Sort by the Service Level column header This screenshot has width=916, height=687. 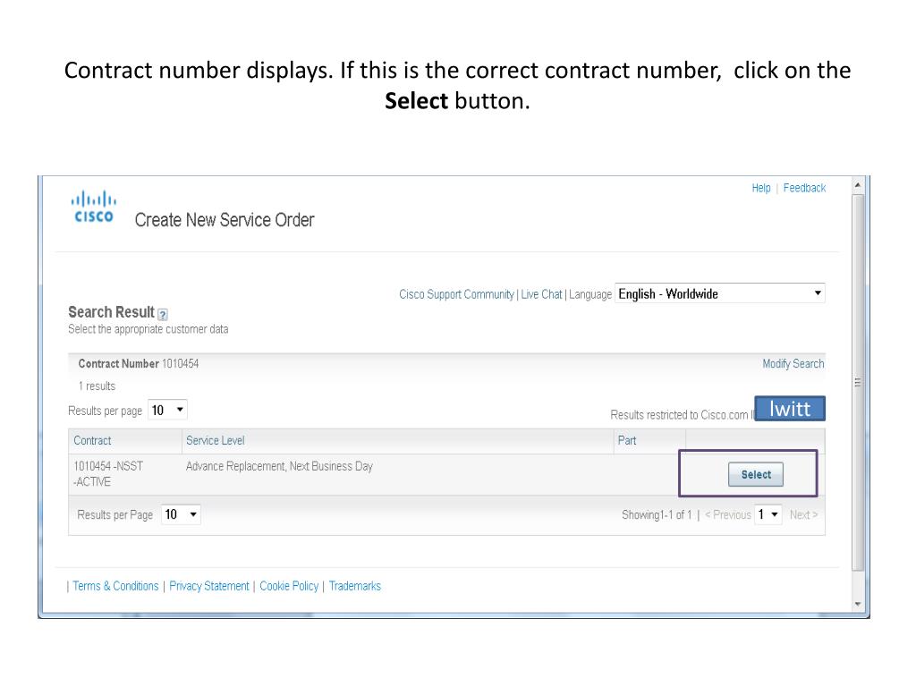215,441
